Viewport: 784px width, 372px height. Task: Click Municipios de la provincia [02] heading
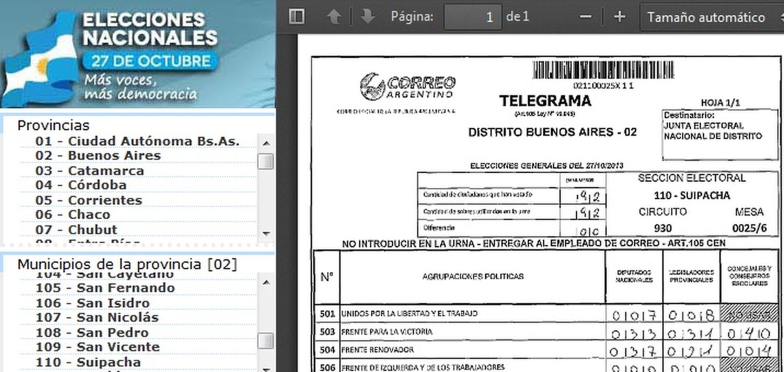127,264
